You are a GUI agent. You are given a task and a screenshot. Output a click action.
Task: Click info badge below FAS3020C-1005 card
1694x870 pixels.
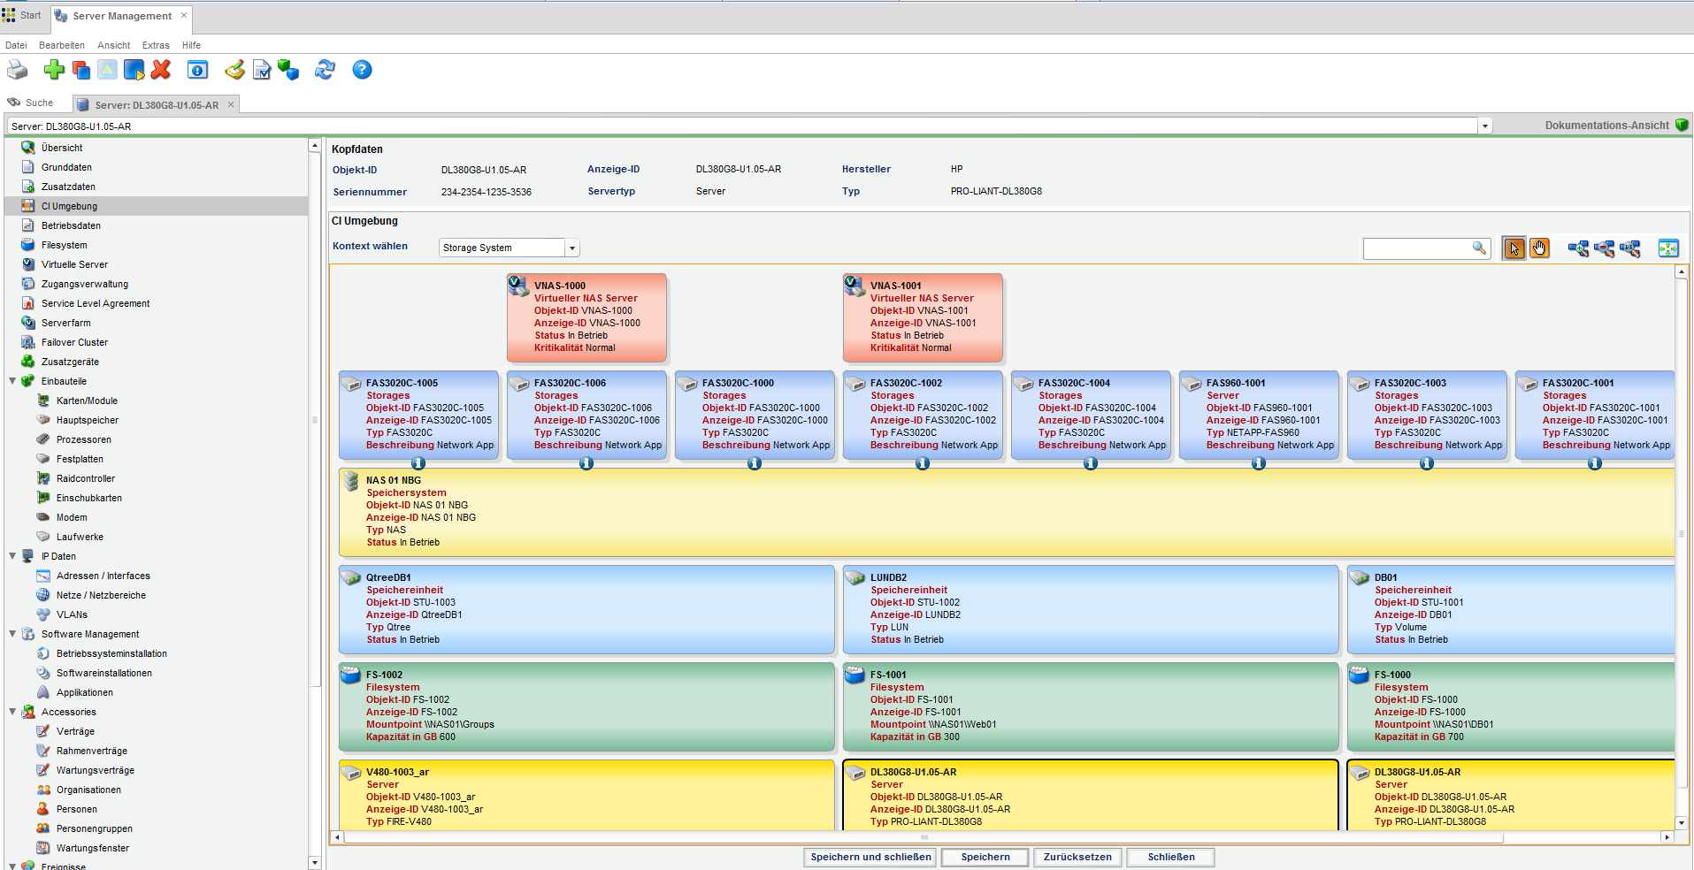click(x=418, y=463)
